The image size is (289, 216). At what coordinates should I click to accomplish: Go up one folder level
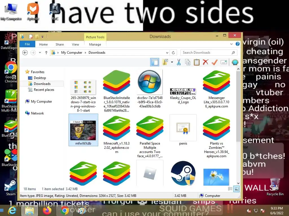pyautogui.click(x=46, y=53)
